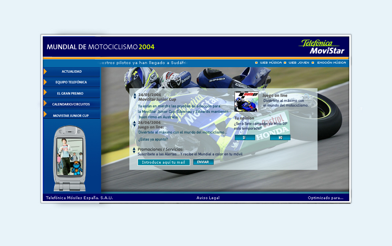This screenshot has width=392, height=246.
Task: Click the Suscríbete a las Alertas text
Action: [x=190, y=154]
